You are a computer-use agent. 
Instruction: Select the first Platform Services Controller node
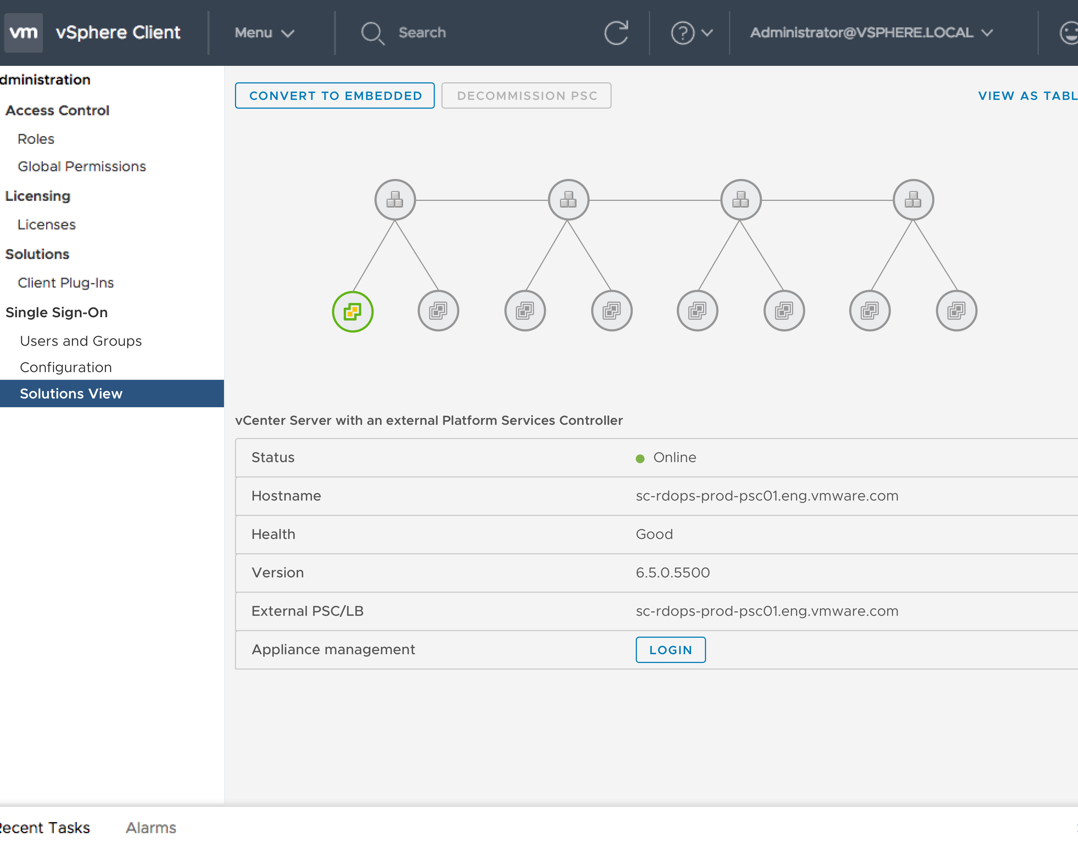coord(395,200)
